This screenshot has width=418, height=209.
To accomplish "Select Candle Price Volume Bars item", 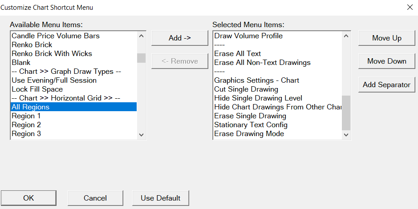I will 56,36.
